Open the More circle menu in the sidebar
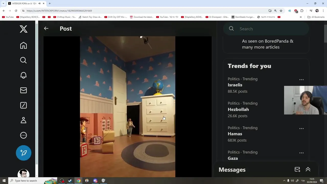327x184 pixels. [24, 135]
